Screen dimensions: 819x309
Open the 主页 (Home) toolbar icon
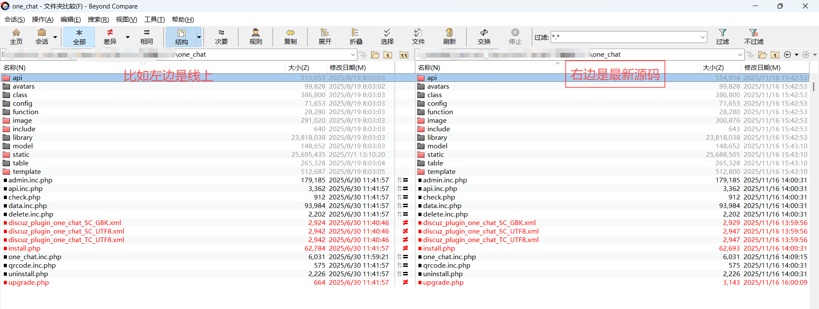(16, 37)
